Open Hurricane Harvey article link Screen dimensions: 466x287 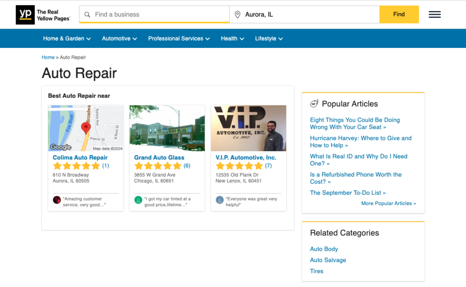point(361,142)
